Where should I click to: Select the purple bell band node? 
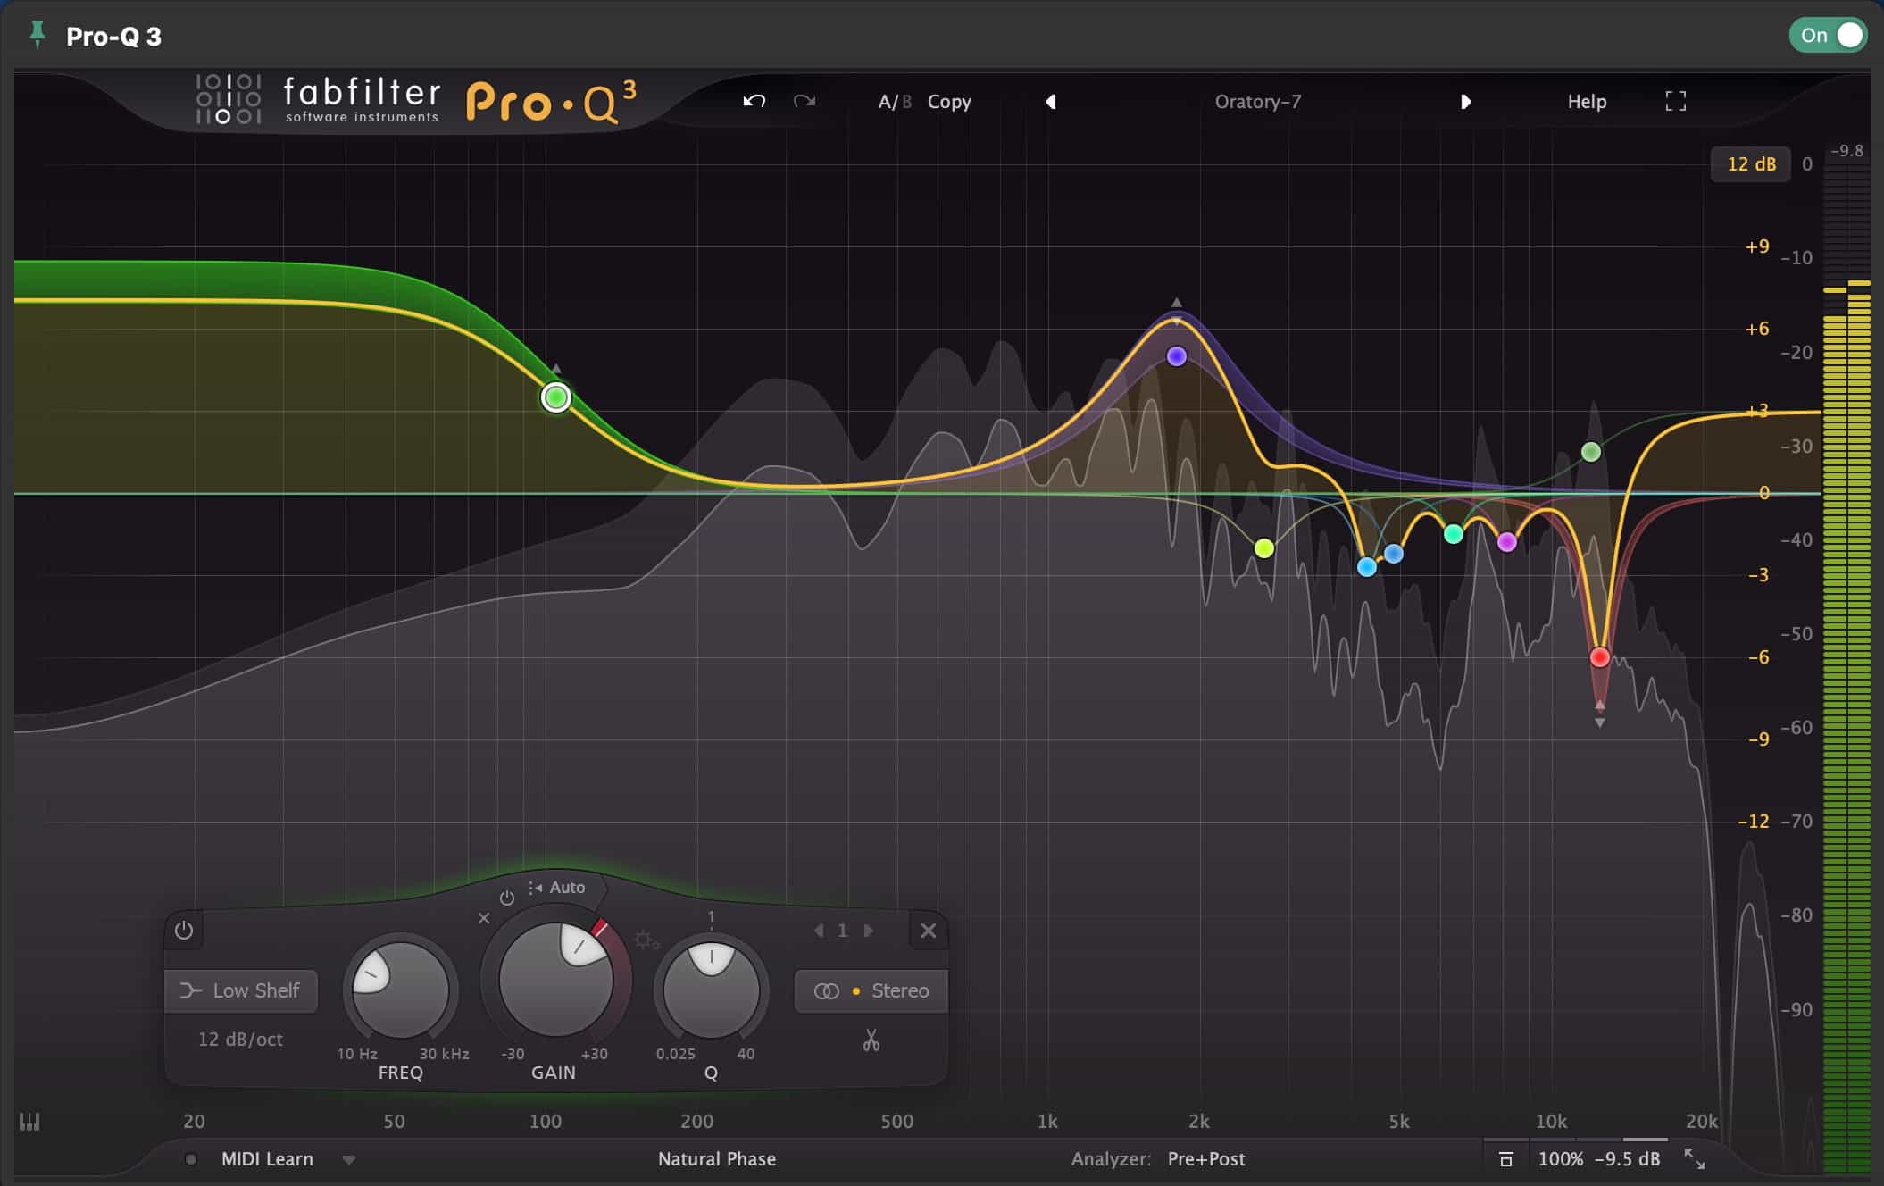point(1177,356)
